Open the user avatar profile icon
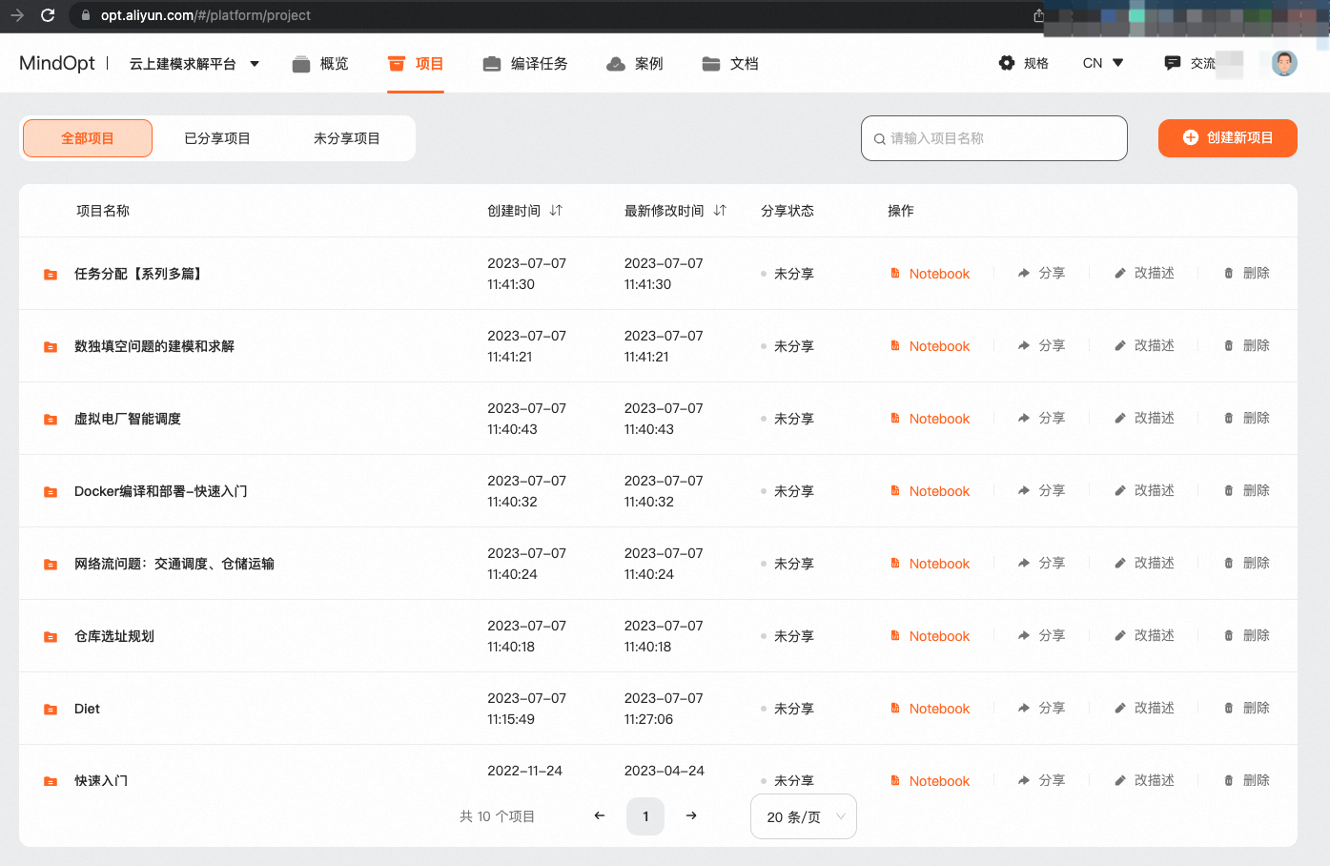Viewport: 1330px width, 866px height. pyautogui.click(x=1284, y=63)
